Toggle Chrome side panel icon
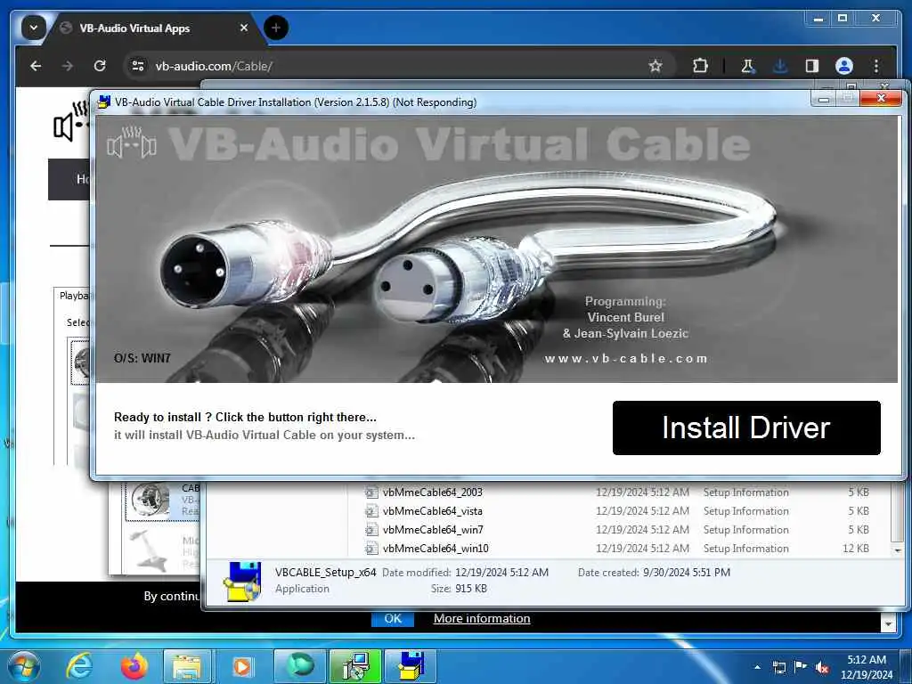The height and width of the screenshot is (684, 912). [x=812, y=66]
